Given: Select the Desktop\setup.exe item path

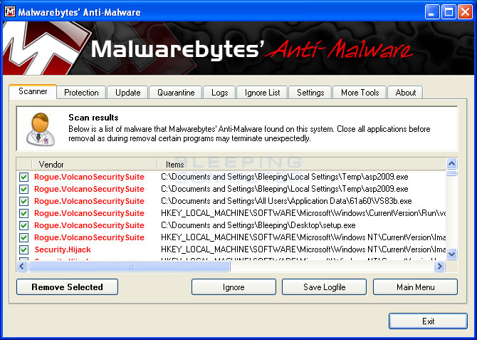Looking at the screenshot, I should pos(258,225).
